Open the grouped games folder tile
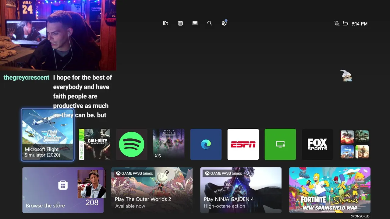The image size is (390, 219). pyautogui.click(x=355, y=144)
